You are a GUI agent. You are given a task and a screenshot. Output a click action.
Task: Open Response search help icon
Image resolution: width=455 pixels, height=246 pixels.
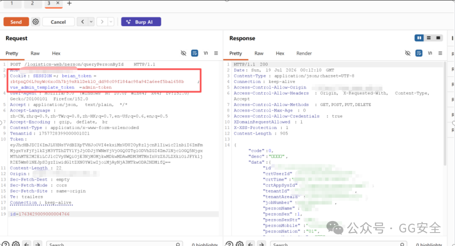(229, 244)
